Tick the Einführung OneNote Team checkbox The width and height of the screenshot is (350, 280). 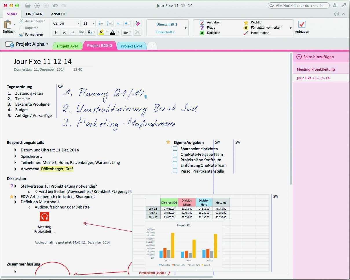(175, 165)
